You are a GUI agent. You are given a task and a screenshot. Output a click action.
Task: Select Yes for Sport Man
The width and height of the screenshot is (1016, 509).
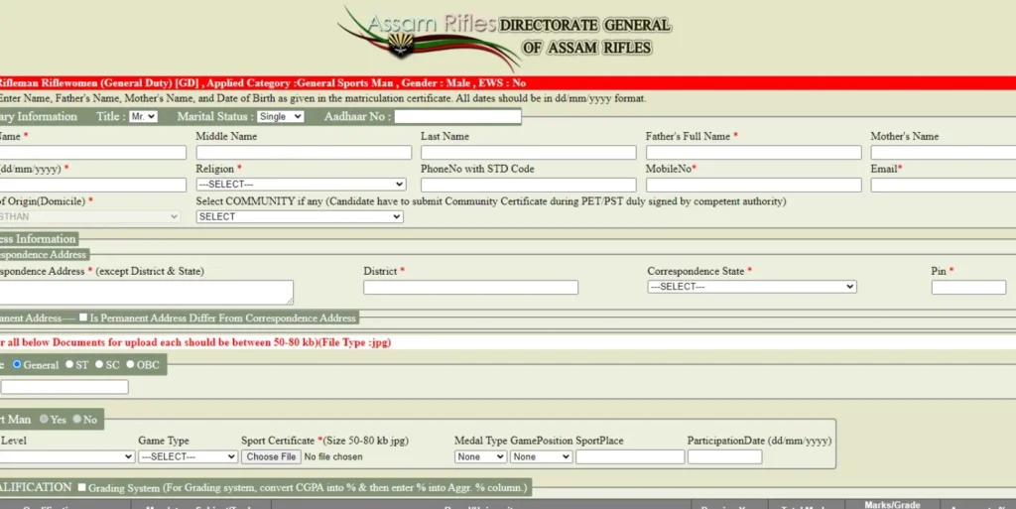[44, 419]
